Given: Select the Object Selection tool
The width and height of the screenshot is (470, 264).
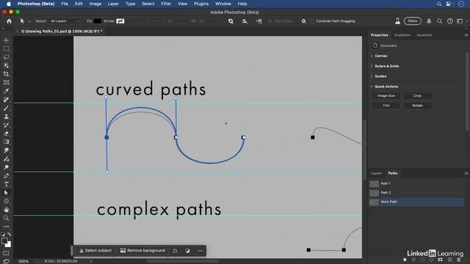Looking at the screenshot, I should [x=6, y=65].
